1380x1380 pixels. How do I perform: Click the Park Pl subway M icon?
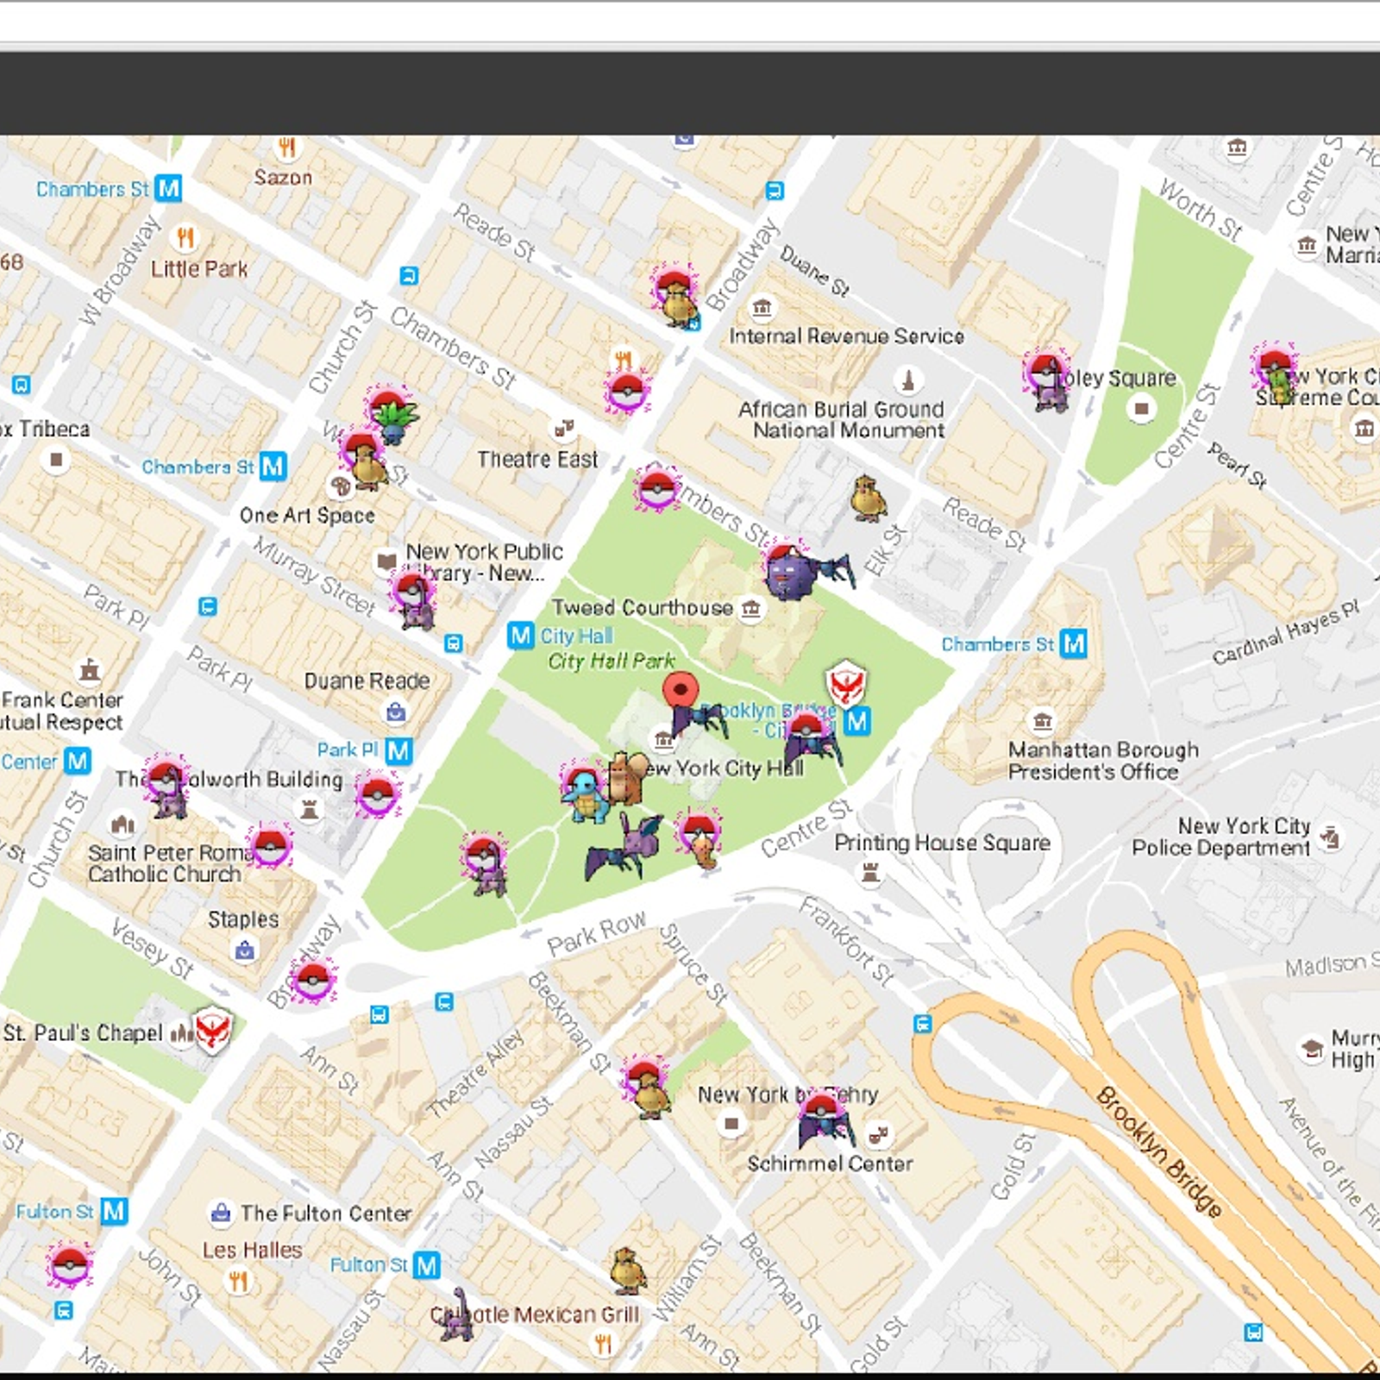pyautogui.click(x=398, y=750)
